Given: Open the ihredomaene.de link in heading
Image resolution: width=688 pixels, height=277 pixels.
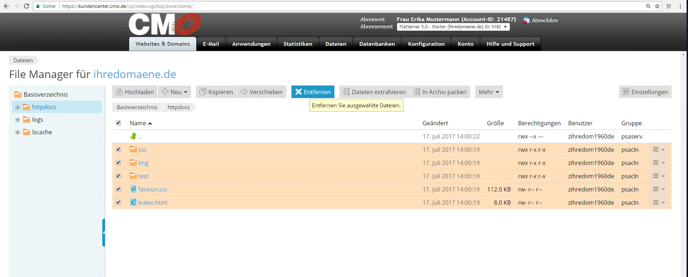Looking at the screenshot, I should (x=135, y=74).
